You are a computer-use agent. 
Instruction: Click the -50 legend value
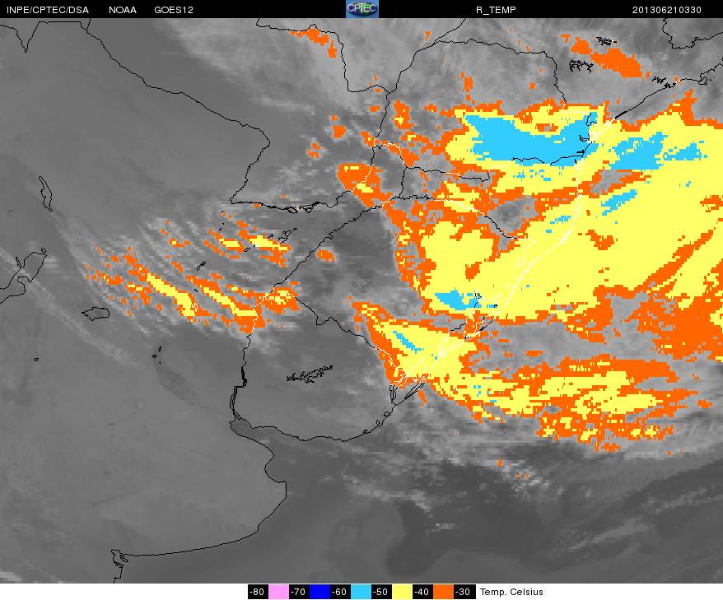(x=381, y=592)
